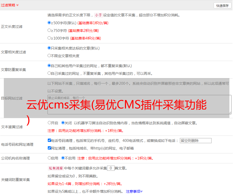Image resolution: width=233 pixels, height=196 pixels.
Task: Click the resize grip of the domain textarea
Action: (230, 113)
